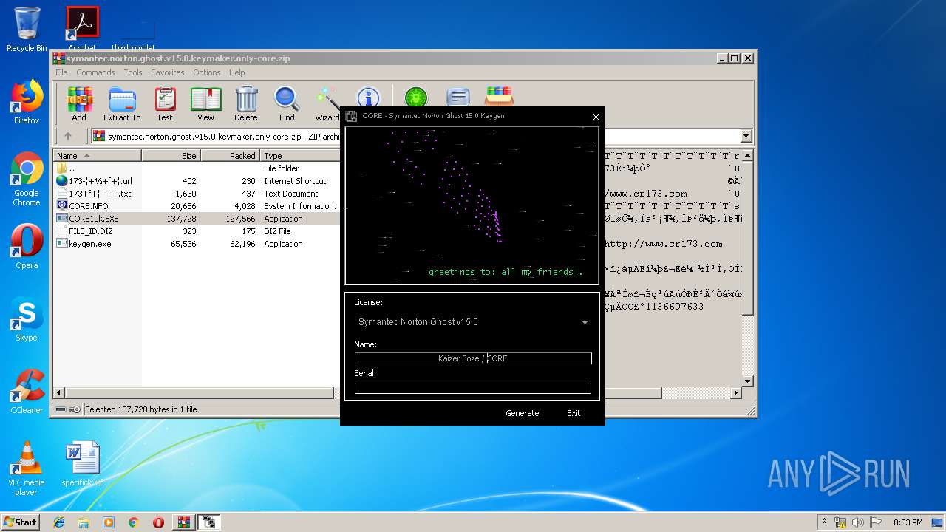Select the CORE.NFO file row
946x532 pixels.
197,206
